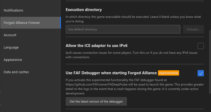Click the orange experimental badge
Image resolution: width=211 pixels, height=112 pixels.
[x=169, y=73]
